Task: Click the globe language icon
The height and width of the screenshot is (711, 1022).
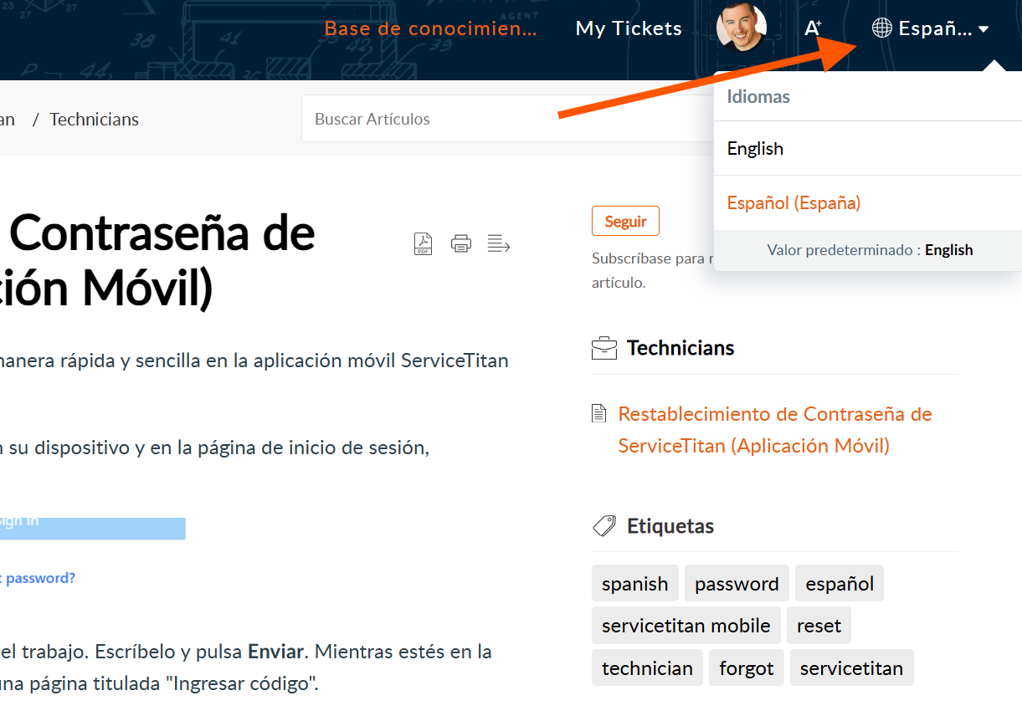Action: click(x=881, y=28)
